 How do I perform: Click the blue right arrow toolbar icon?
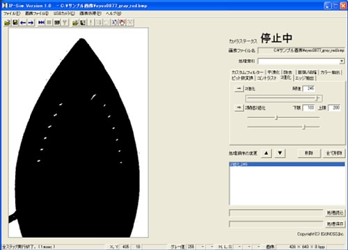[31, 22]
